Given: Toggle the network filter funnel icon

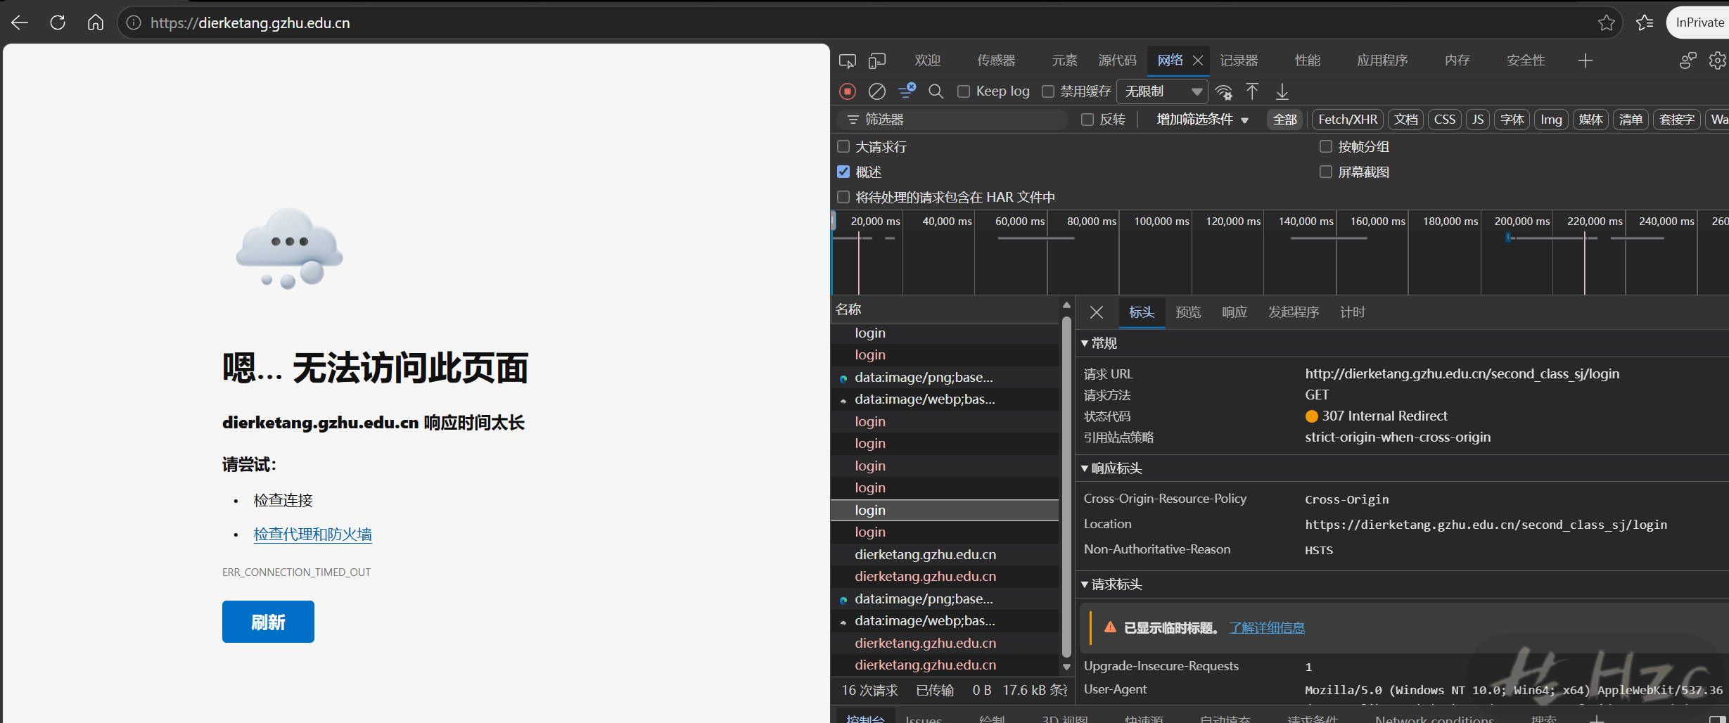Looking at the screenshot, I should pos(907,91).
